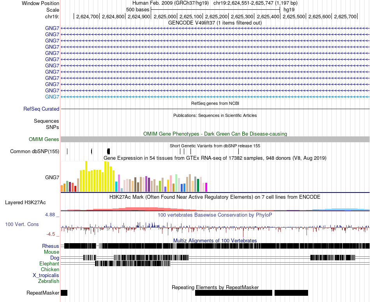Click the red bar in GTEx chart
The width and height of the screenshot is (370, 302).
(75, 189)
